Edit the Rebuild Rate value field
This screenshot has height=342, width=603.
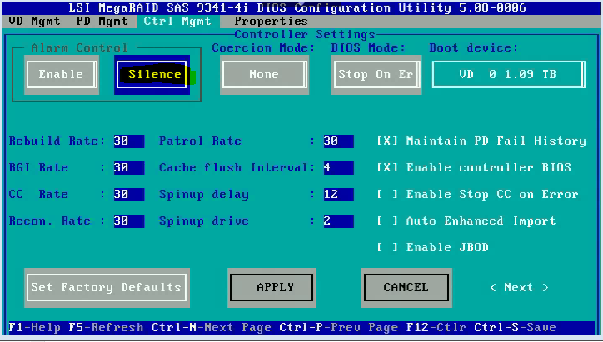coord(129,141)
